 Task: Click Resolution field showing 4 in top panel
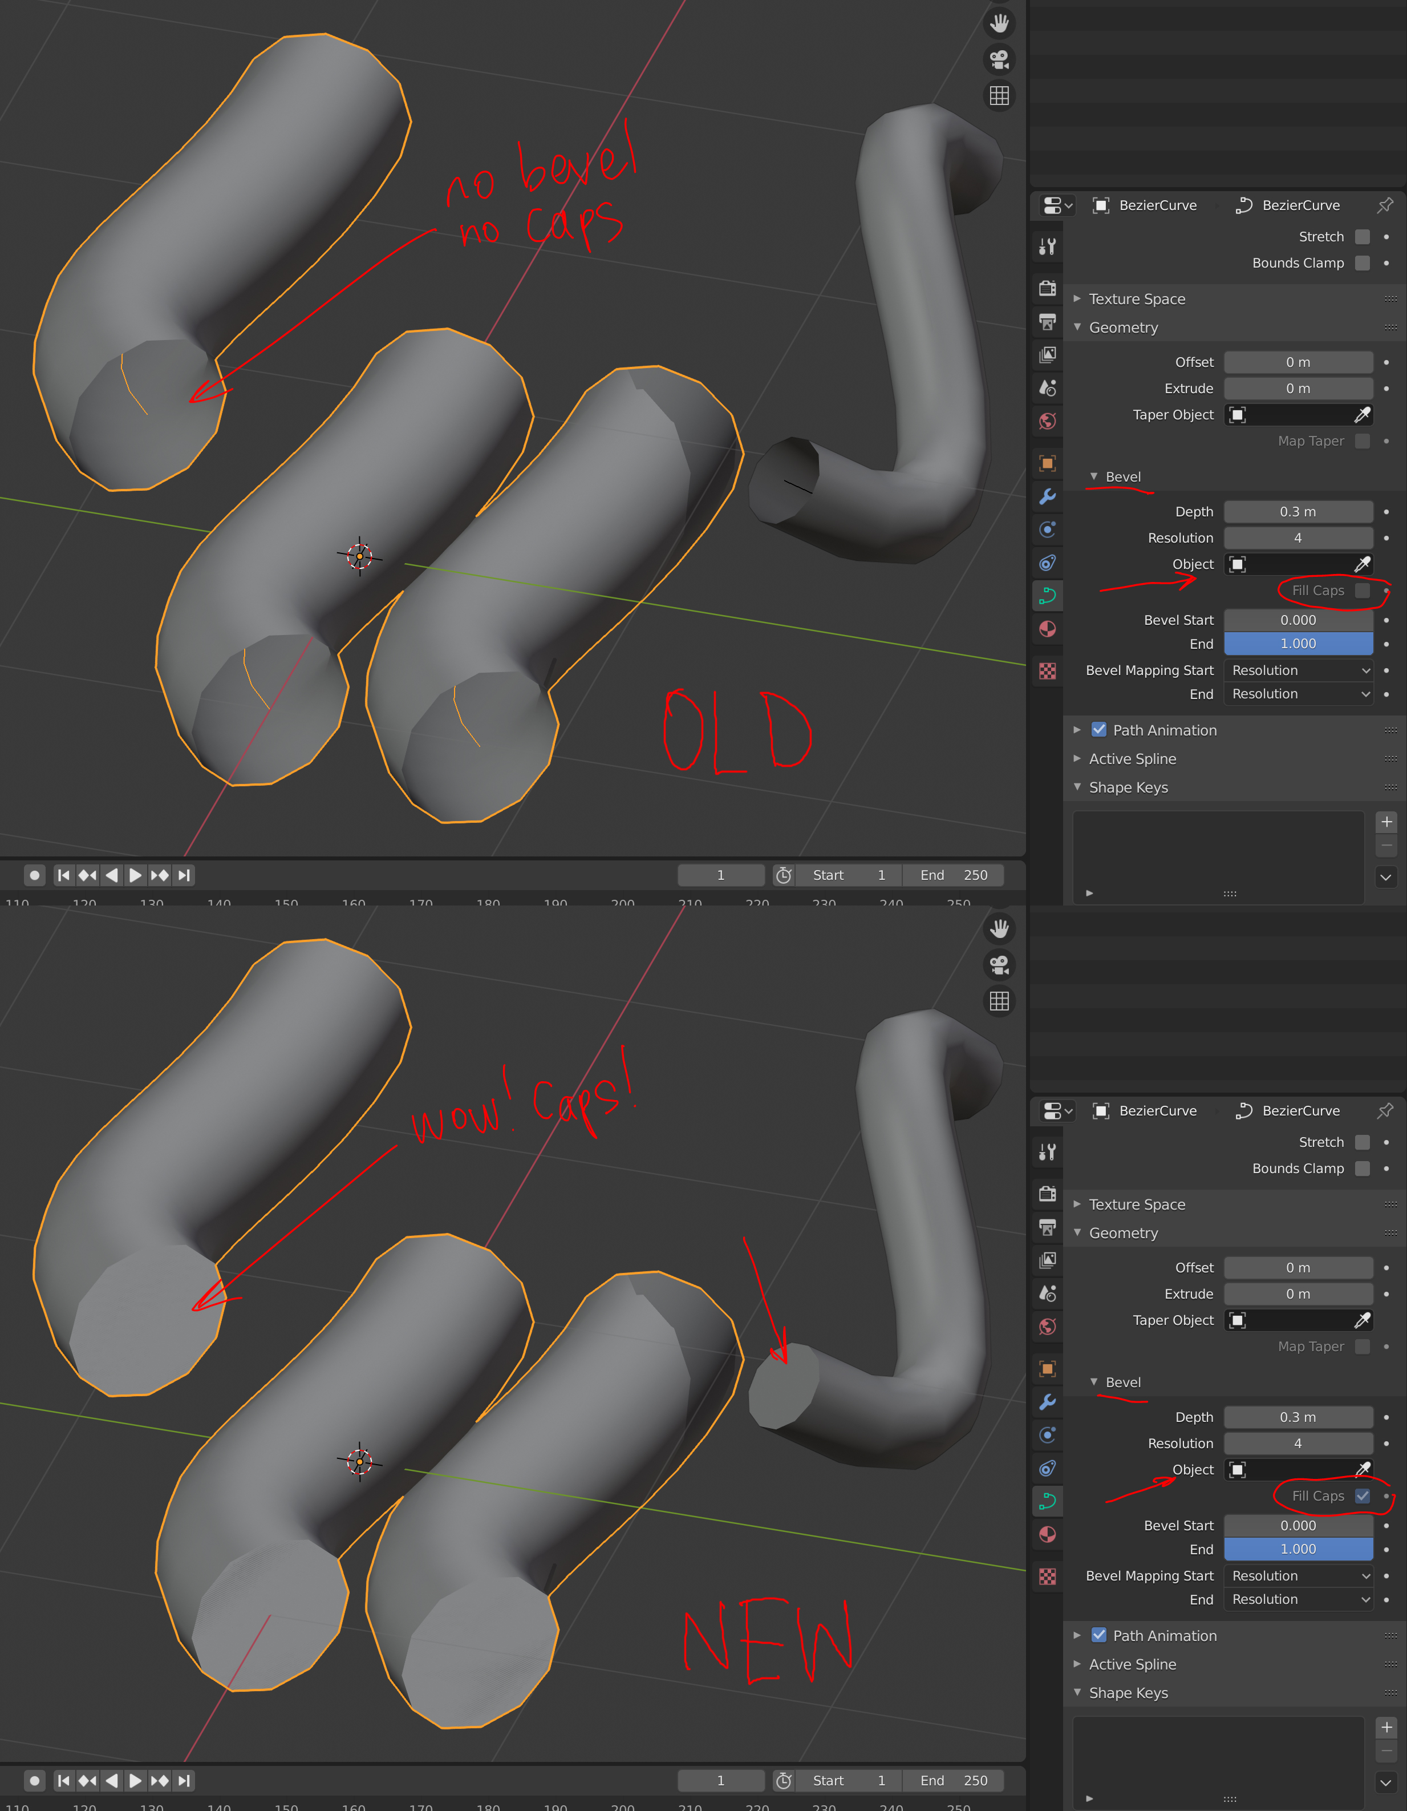pyautogui.click(x=1299, y=538)
